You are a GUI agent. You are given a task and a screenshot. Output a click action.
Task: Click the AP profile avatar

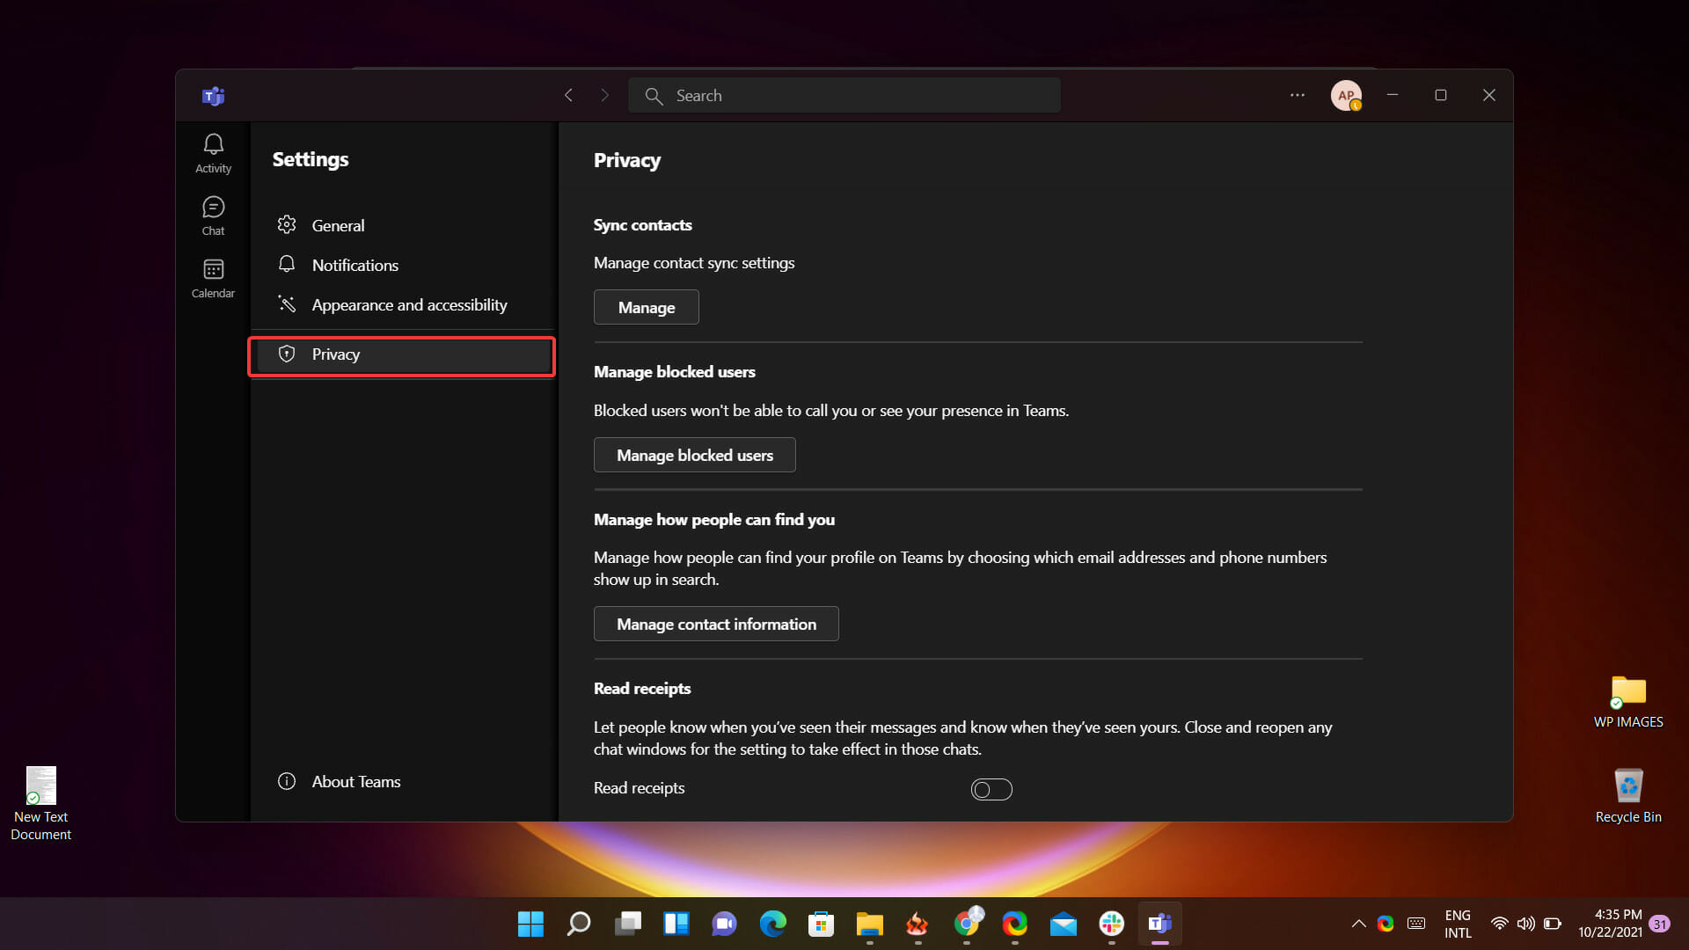click(1346, 95)
